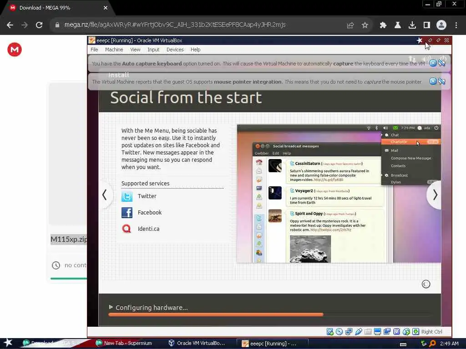Image resolution: width=466 pixels, height=349 pixels.
Task: Select the M115xp.zip file name on MEGA
Action: (69, 239)
